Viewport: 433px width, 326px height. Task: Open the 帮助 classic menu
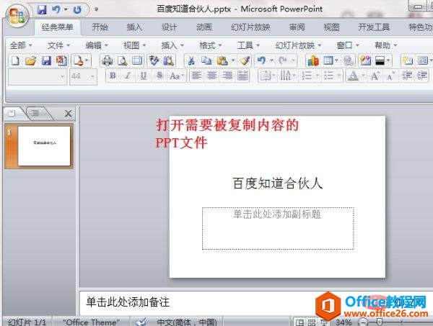click(385, 45)
